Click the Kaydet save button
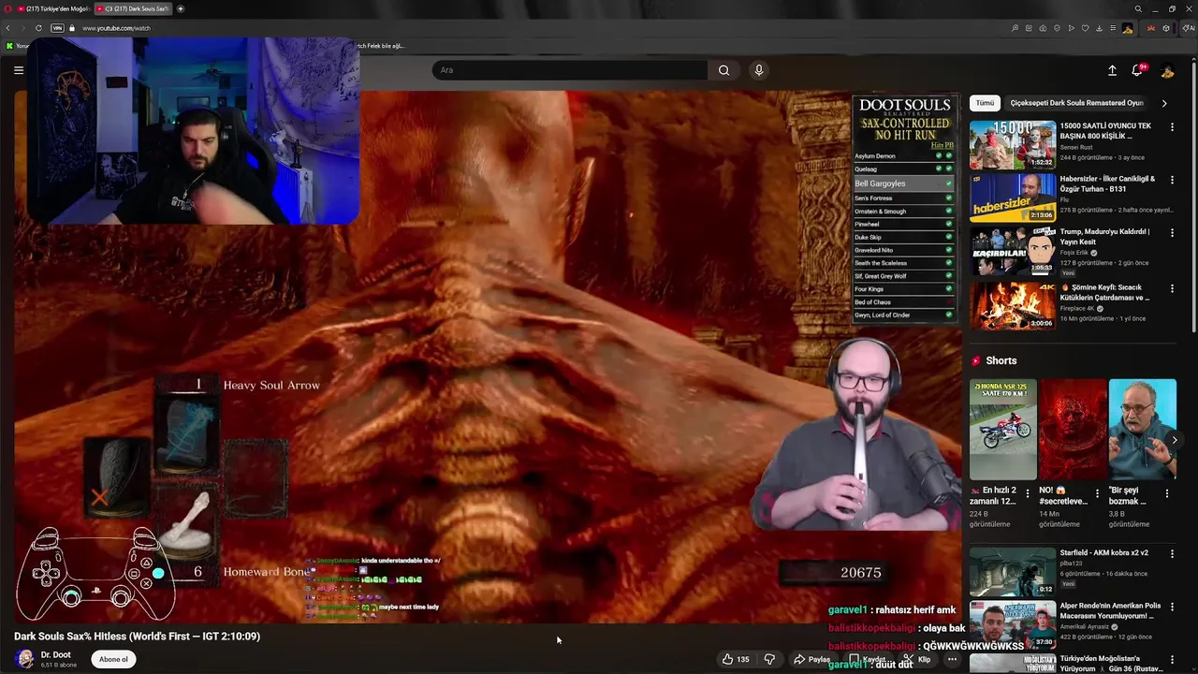Image resolution: width=1198 pixels, height=674 pixels. pos(868,659)
